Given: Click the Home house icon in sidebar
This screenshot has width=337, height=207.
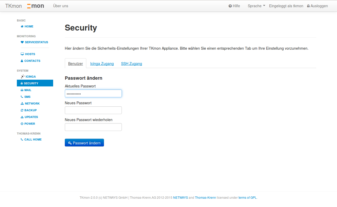Looking at the screenshot, I should pos(22,26).
